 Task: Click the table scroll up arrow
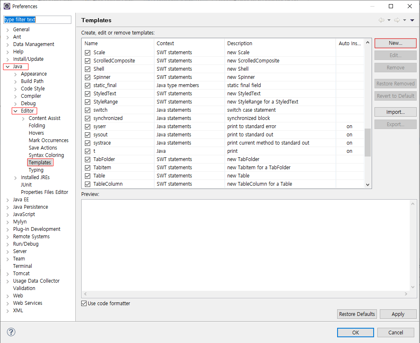(x=367, y=43)
